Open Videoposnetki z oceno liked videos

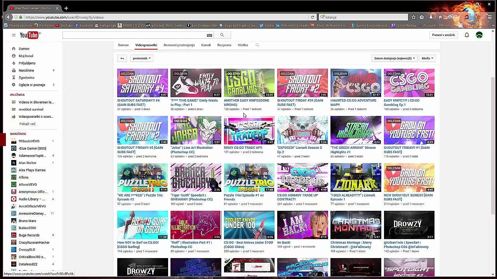(x=36, y=117)
